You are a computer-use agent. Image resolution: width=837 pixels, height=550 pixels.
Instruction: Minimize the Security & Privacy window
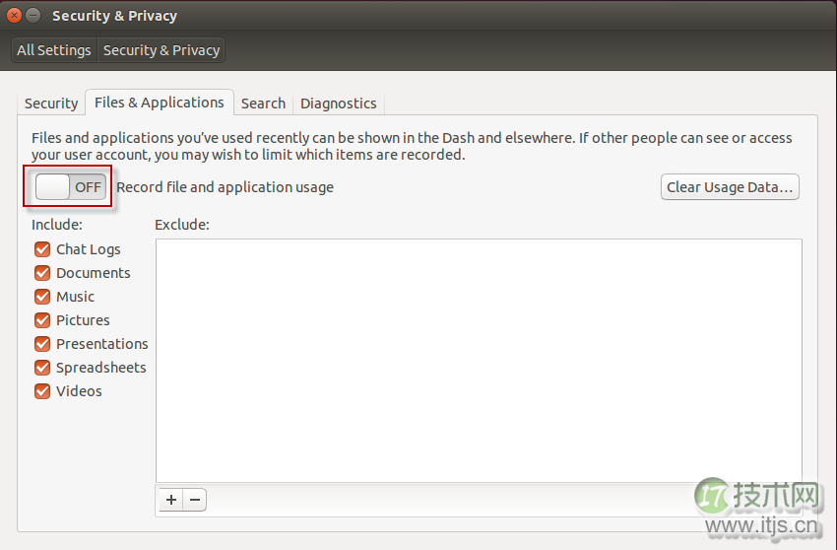pyautogui.click(x=33, y=16)
